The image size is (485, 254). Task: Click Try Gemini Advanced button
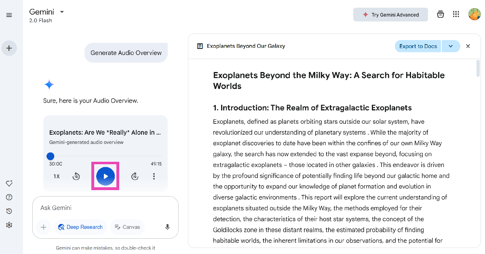(390, 15)
